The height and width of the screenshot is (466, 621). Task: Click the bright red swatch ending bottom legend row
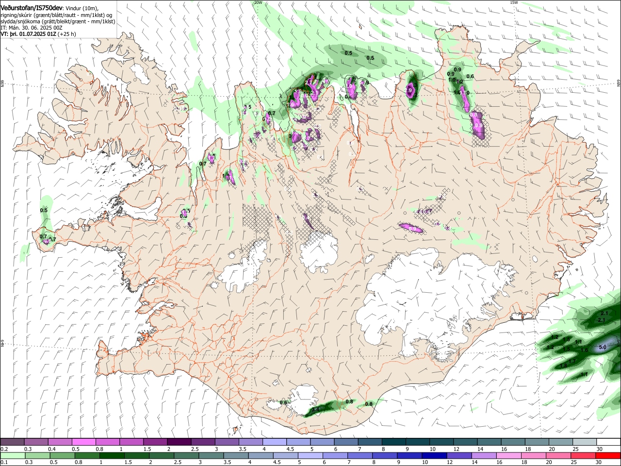(x=608, y=455)
